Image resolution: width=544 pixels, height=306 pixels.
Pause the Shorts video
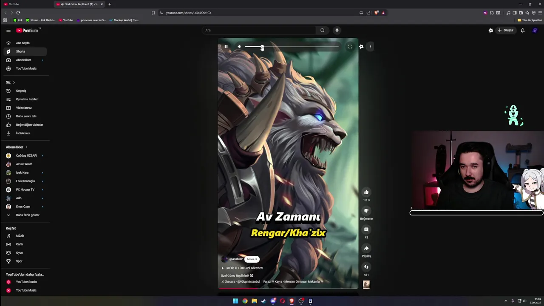[x=226, y=47]
